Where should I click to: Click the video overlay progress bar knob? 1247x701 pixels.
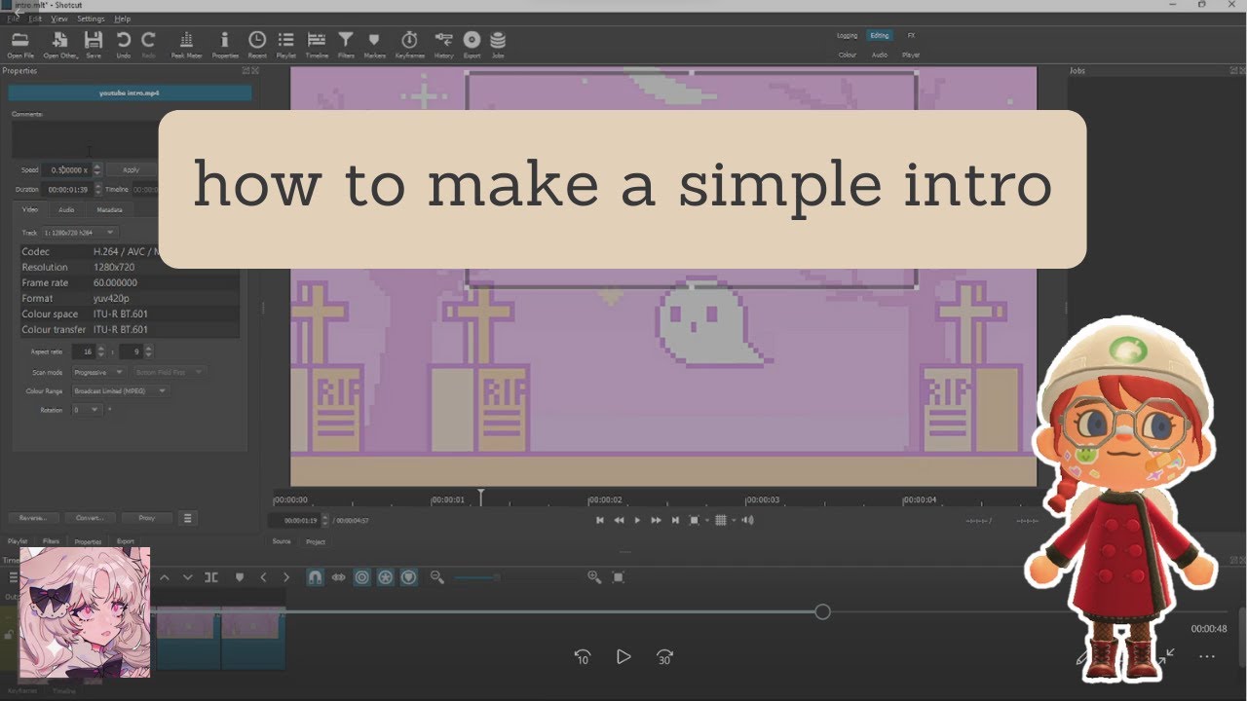point(822,611)
